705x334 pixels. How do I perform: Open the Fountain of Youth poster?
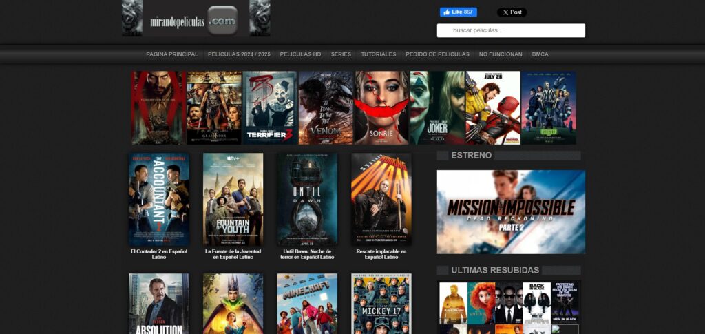[x=233, y=200]
